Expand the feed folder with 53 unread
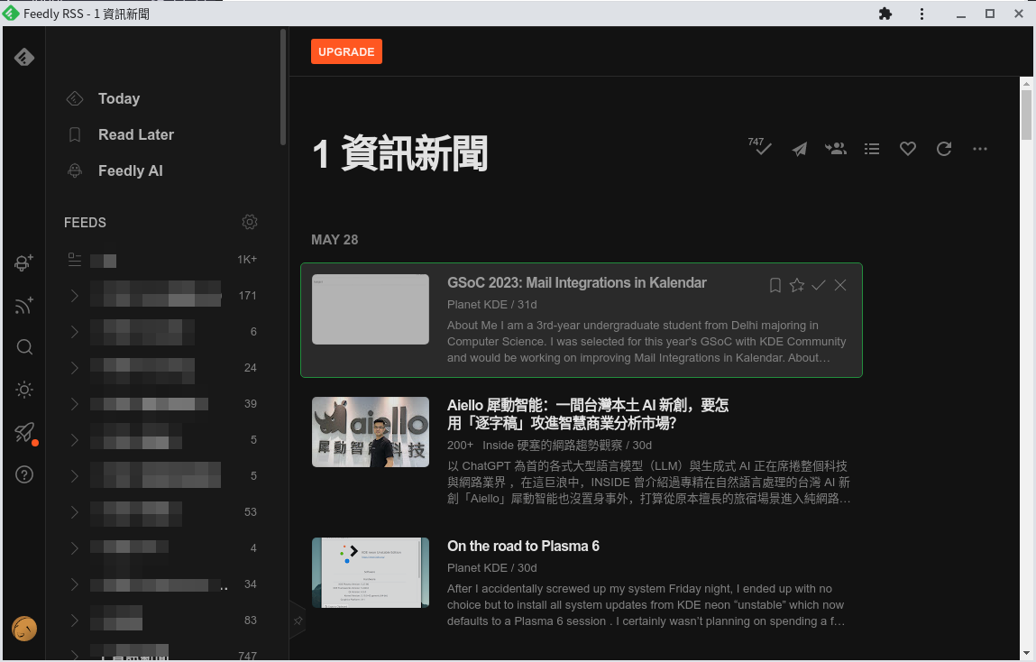The image size is (1036, 662). pyautogui.click(x=74, y=512)
